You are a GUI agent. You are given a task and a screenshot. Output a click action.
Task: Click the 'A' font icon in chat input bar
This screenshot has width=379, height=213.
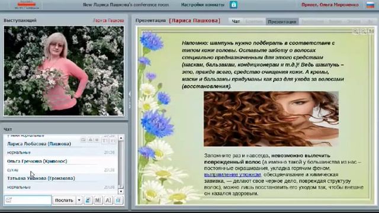click(x=108, y=200)
